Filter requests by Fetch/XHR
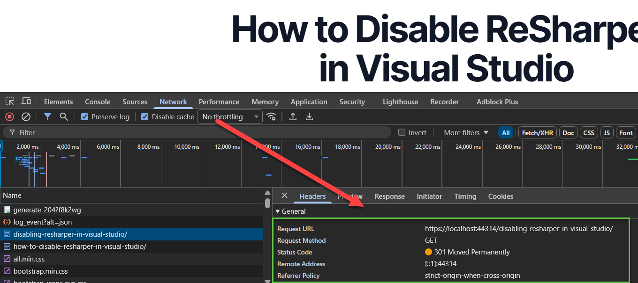The height and width of the screenshot is (283, 638). click(538, 132)
